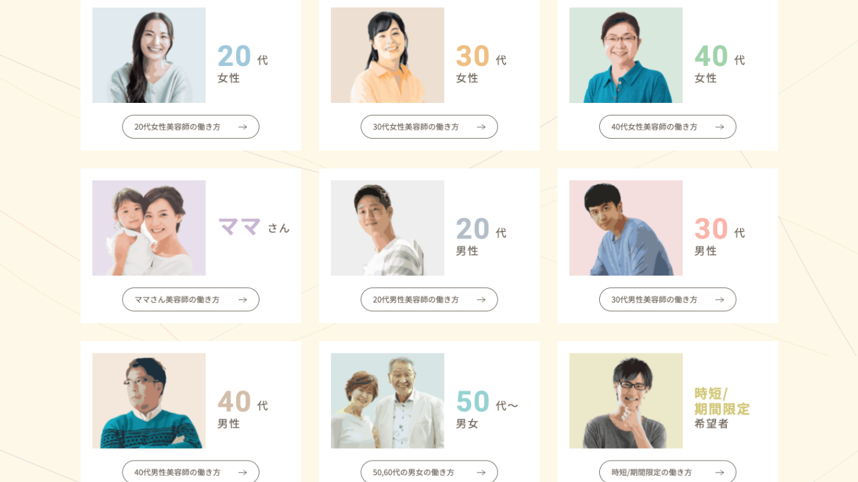Select the 20代女性 woman photo
Image resolution: width=858 pixels, height=482 pixels.
click(149, 55)
